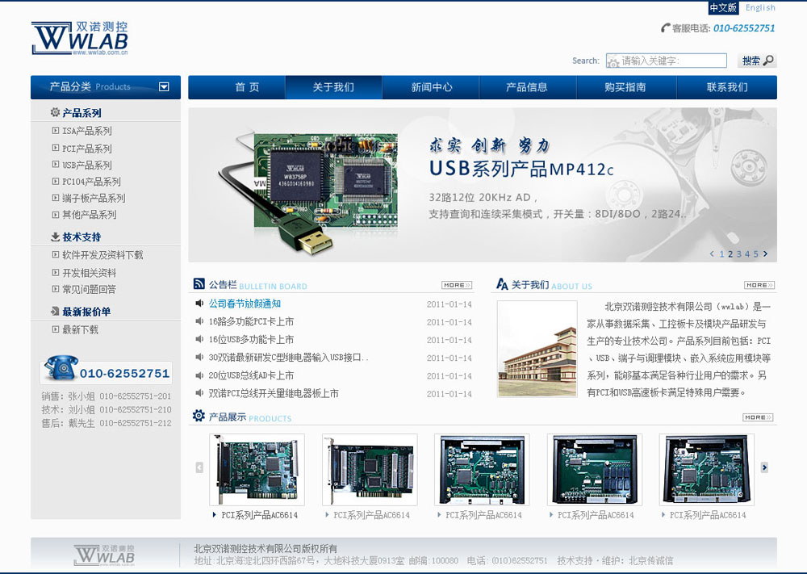Expand the 产品分类 Products dropdown arrow
The height and width of the screenshot is (574, 807).
tap(165, 87)
